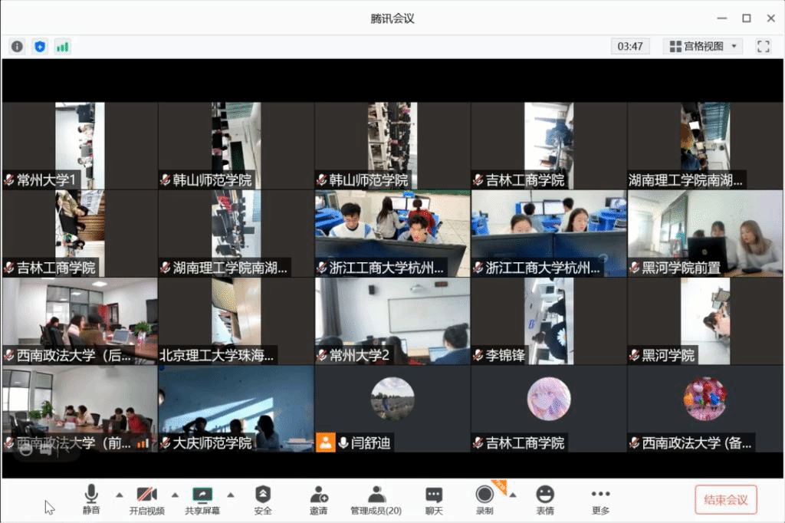Open the 更多 more menu
This screenshot has height=523, width=785.
tap(601, 500)
